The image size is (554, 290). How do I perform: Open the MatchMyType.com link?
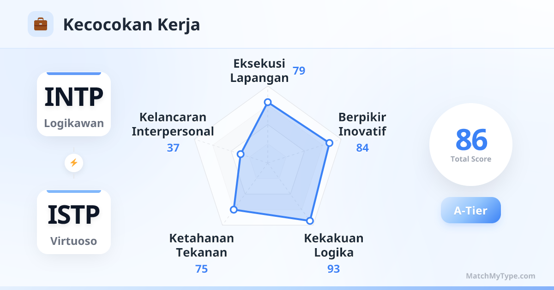click(500, 276)
